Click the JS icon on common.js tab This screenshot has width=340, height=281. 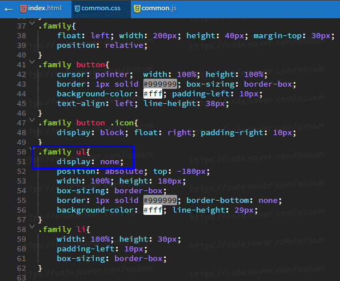[137, 9]
